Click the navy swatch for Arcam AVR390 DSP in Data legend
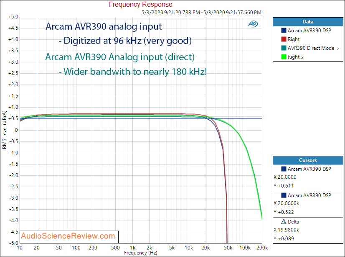This screenshot has height=257, width=345. (x=284, y=31)
